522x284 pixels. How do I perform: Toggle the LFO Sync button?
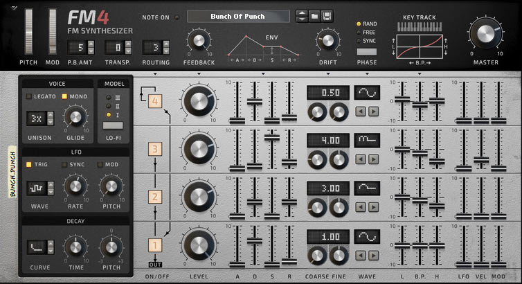[65, 164]
